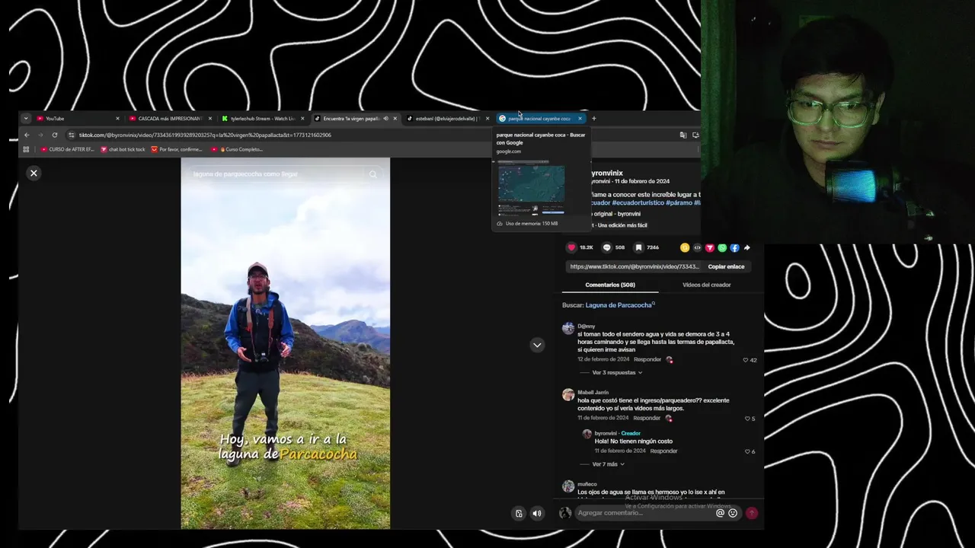This screenshot has height=548, width=975.
Task: Like byronvini's reply heart
Action: (747, 451)
